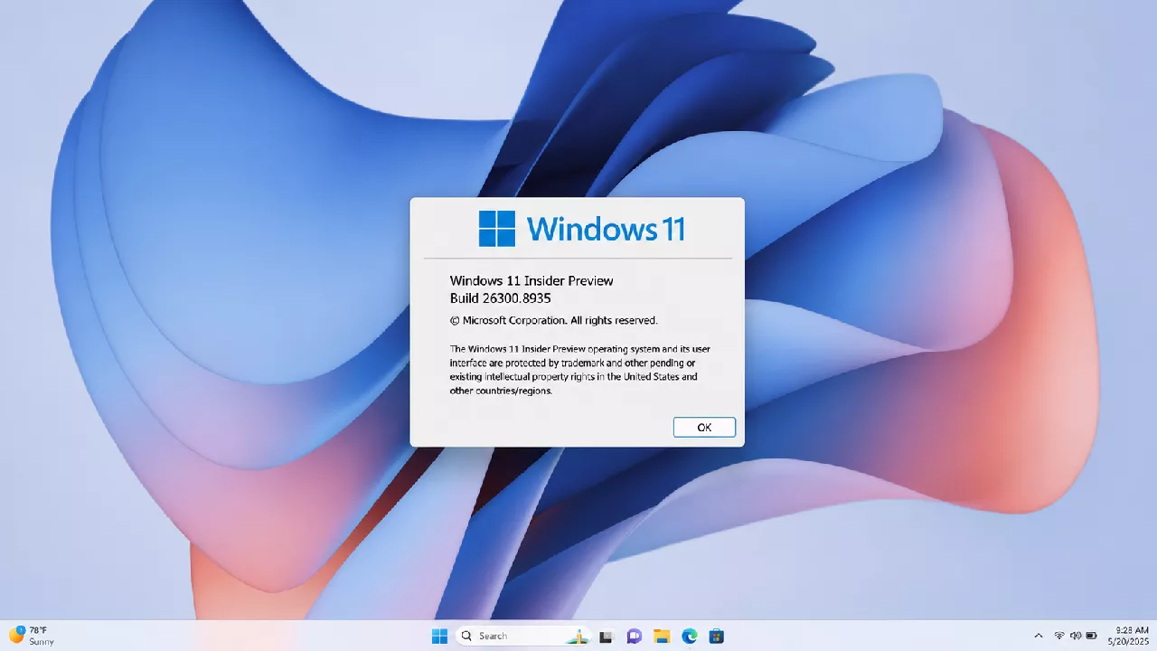The height and width of the screenshot is (651, 1157).
Task: Click the Wi-Fi network icon
Action: click(1059, 636)
